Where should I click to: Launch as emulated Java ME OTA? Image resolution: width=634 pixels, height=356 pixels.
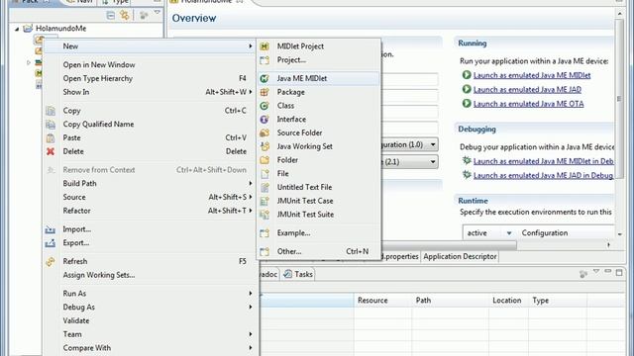coord(528,104)
